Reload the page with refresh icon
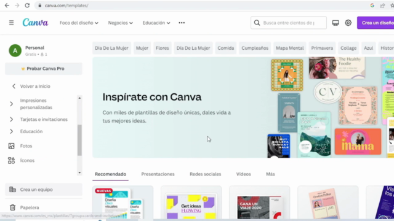Viewport: 394px width, 221px height. (x=27, y=6)
